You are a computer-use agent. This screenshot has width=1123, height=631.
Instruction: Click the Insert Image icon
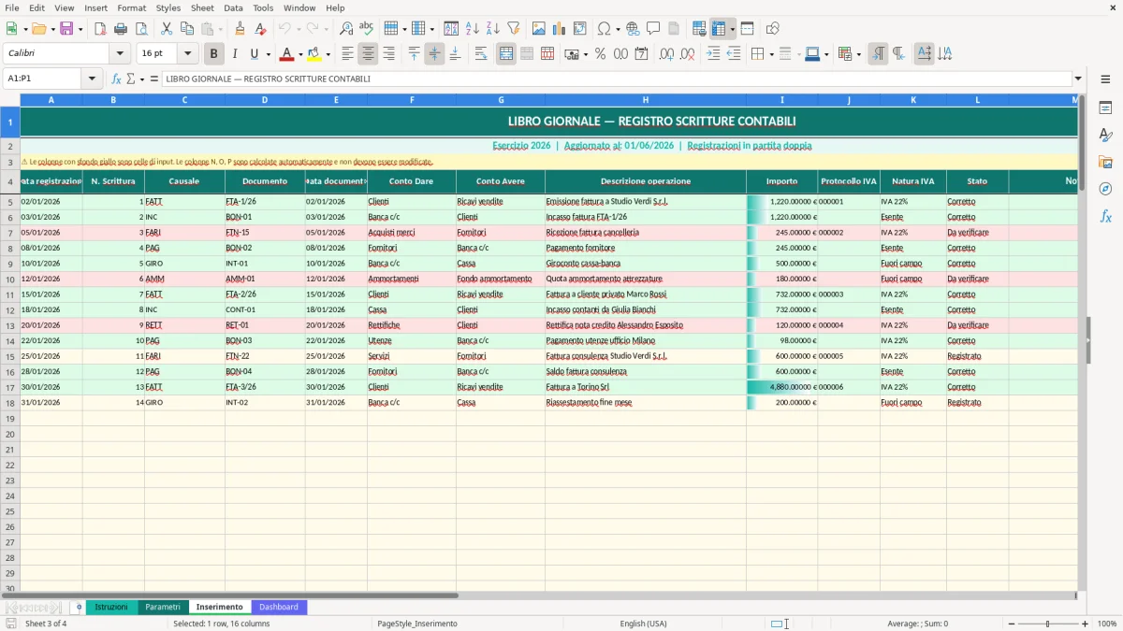pos(539,29)
